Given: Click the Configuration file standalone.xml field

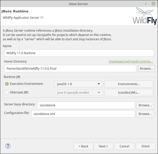Looking at the screenshot, I should pos(83,114).
